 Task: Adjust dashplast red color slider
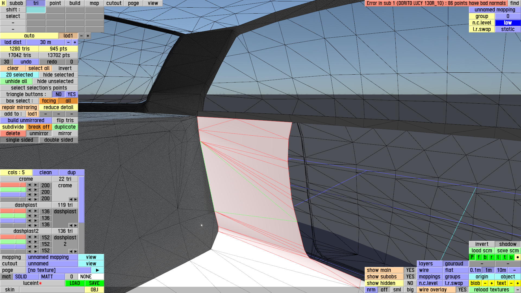click(13, 211)
